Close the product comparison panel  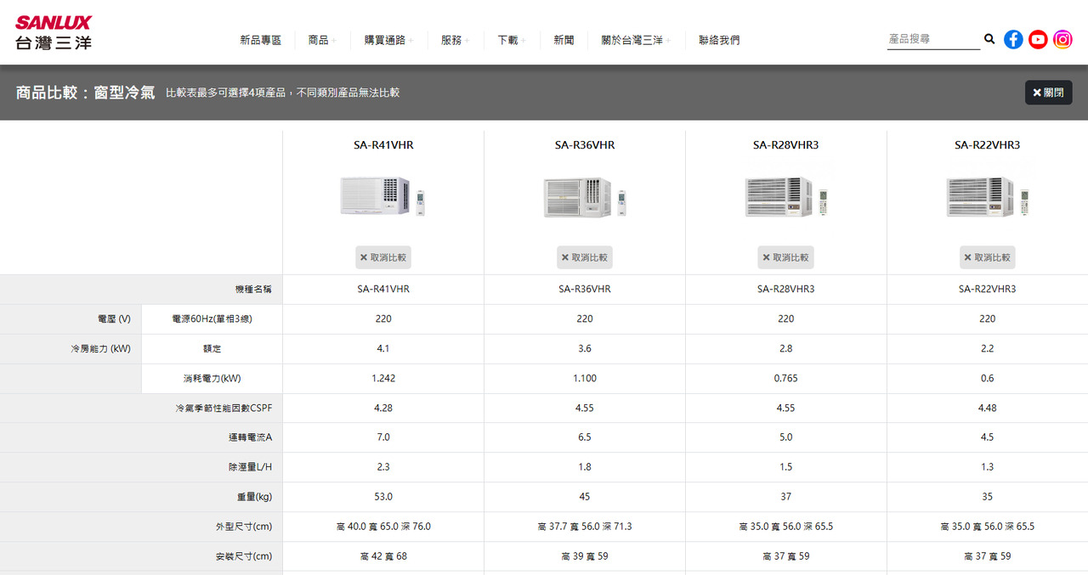1048,93
